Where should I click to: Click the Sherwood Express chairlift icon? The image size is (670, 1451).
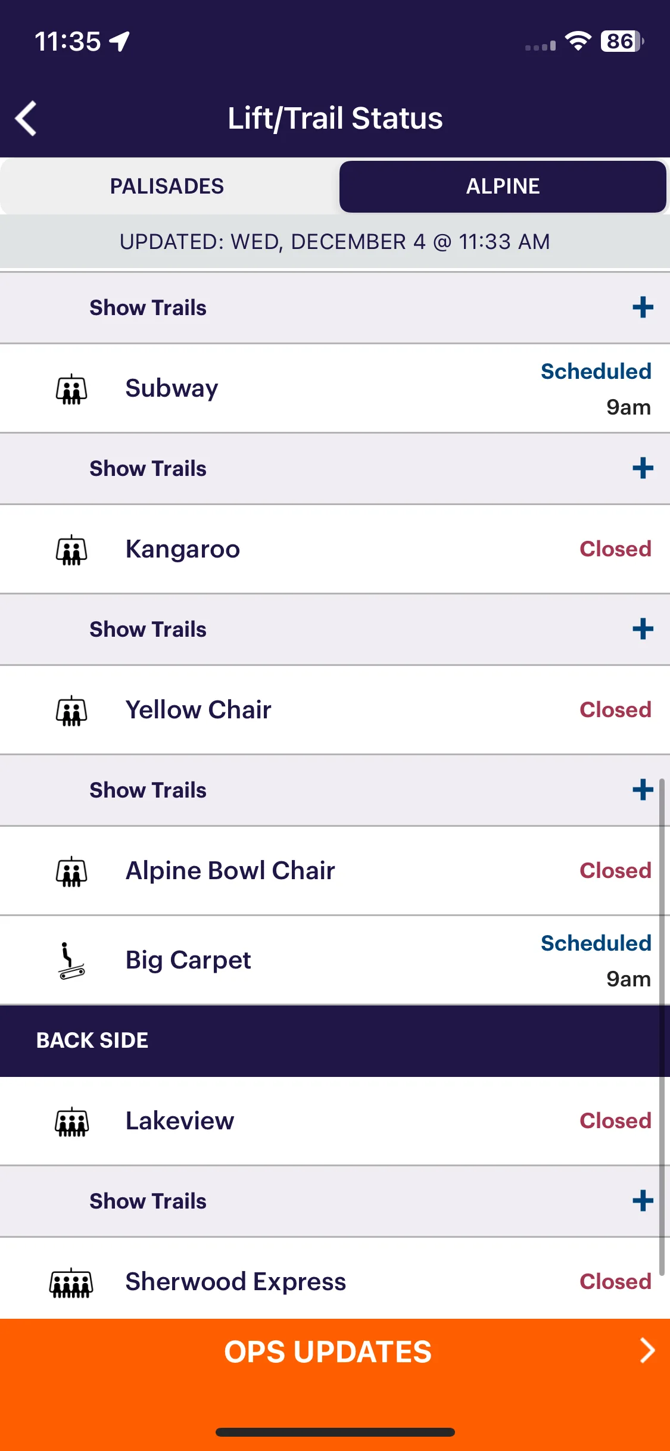coord(71,1282)
